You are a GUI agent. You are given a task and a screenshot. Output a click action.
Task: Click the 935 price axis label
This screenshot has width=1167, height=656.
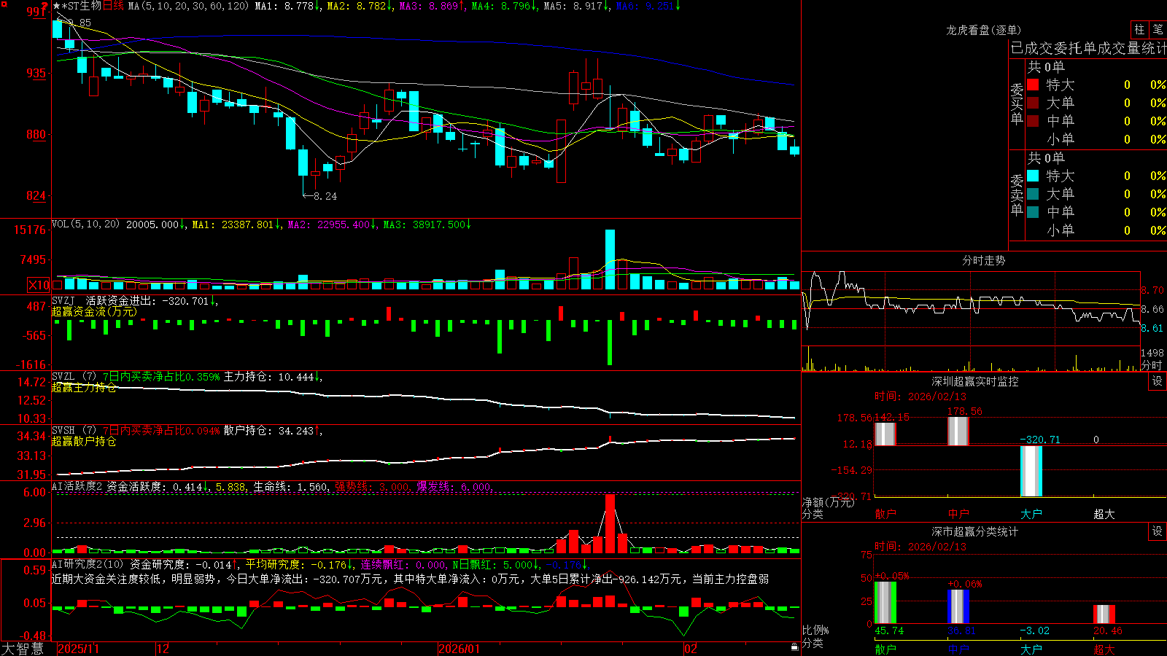36,73
